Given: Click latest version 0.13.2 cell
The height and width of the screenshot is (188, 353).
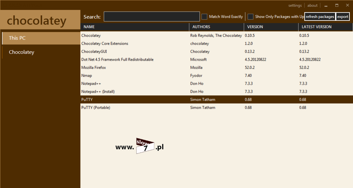Looking at the screenshot, I should click(x=304, y=51).
